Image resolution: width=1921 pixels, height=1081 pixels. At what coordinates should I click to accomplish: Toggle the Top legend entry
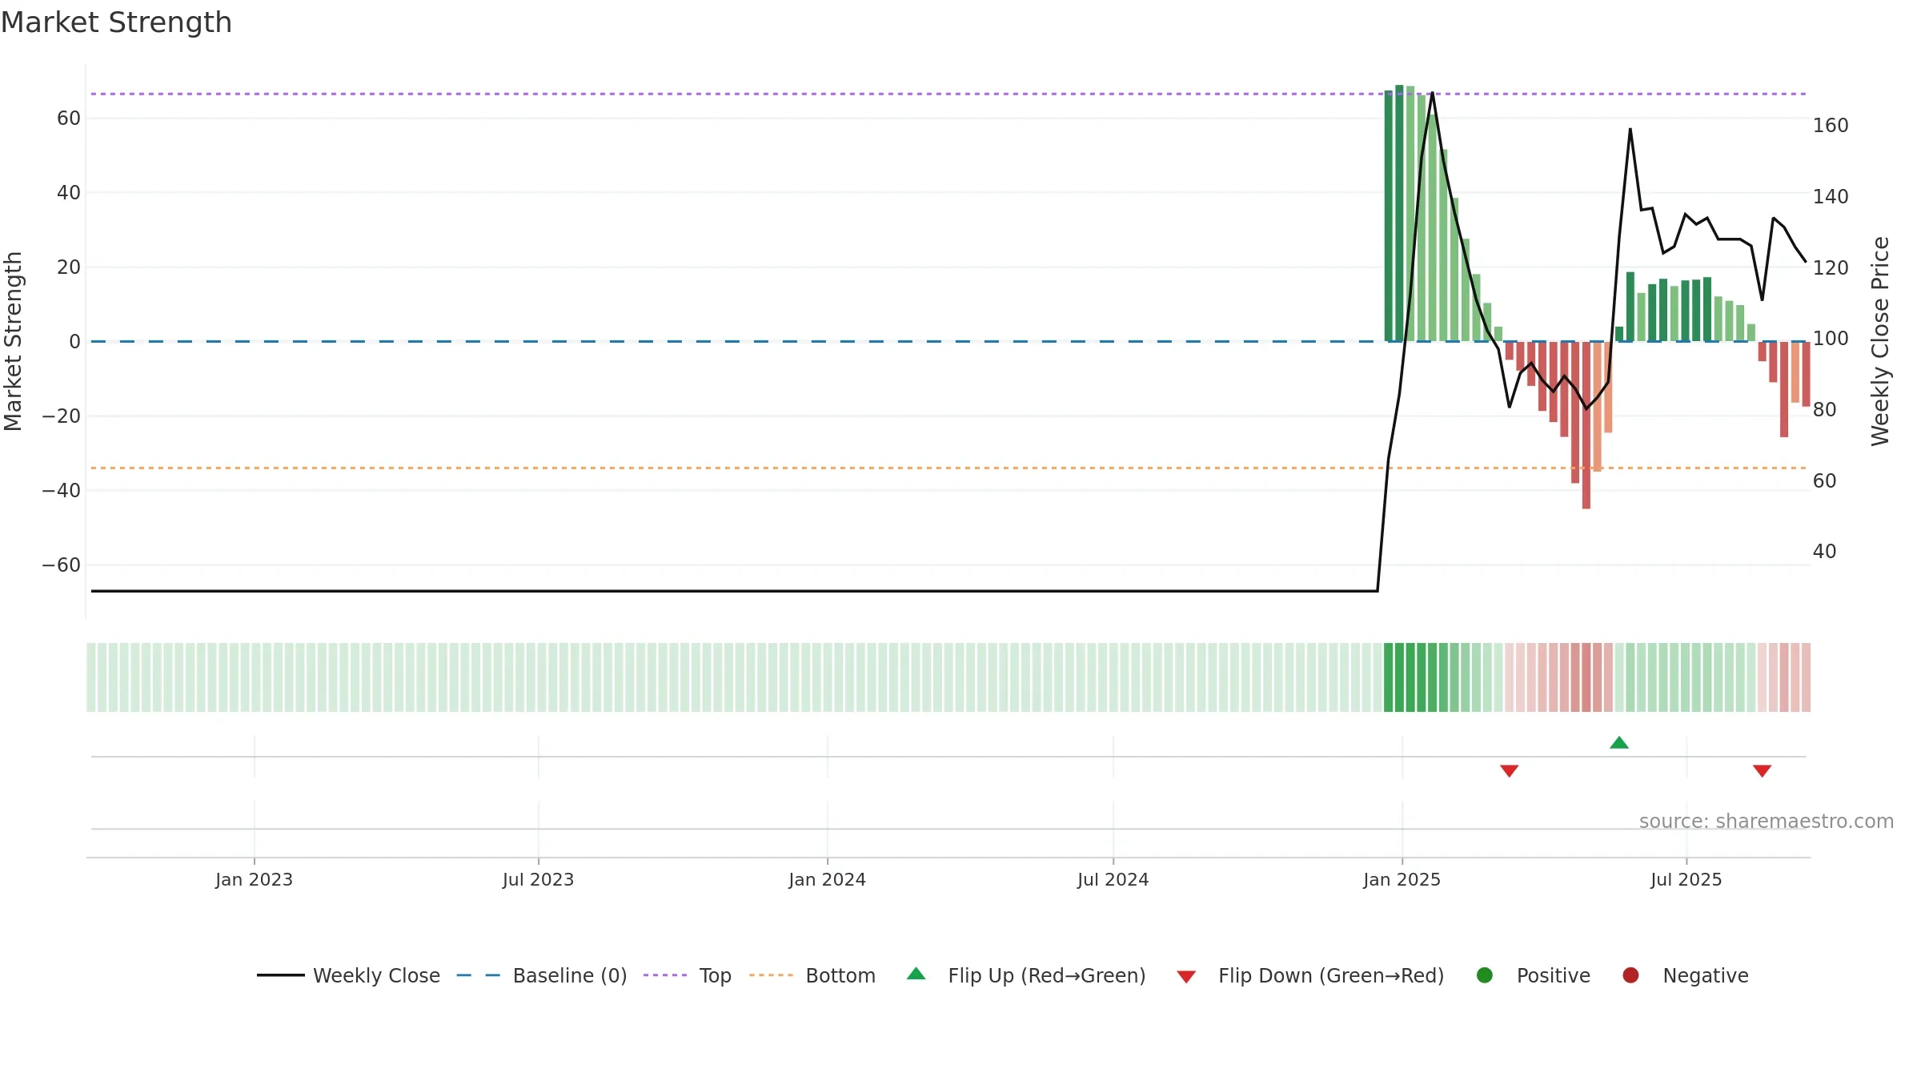(688, 975)
